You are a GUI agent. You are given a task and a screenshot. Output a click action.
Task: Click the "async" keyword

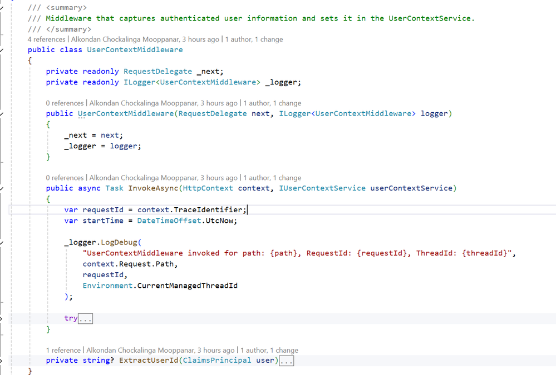[x=89, y=188]
